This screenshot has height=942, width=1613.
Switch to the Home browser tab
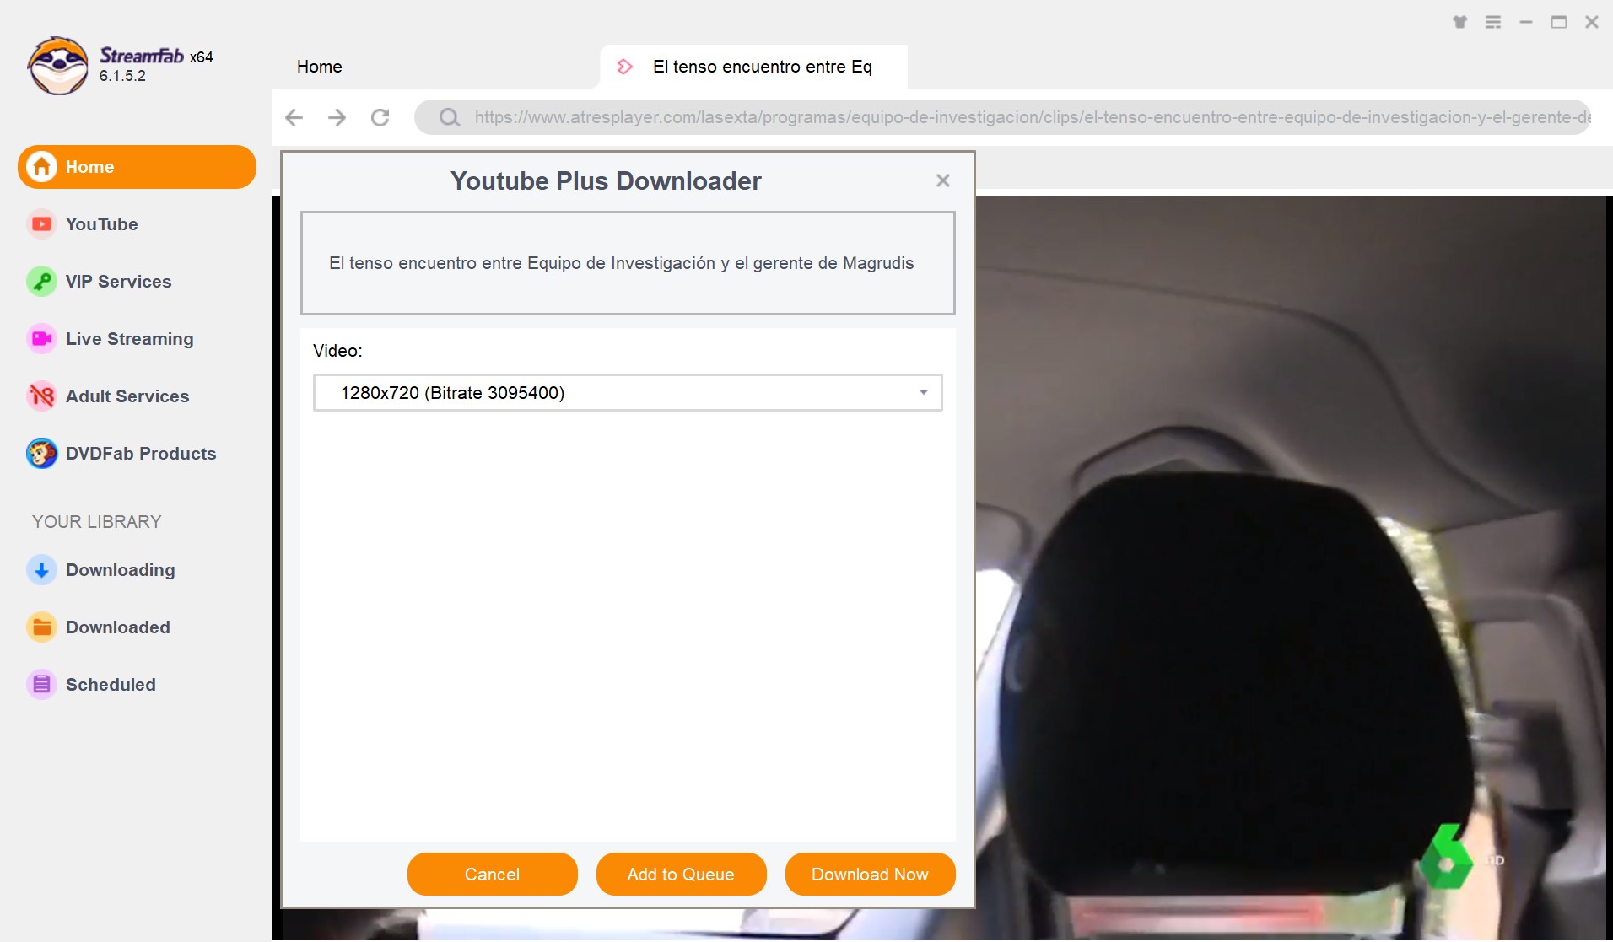coord(320,67)
